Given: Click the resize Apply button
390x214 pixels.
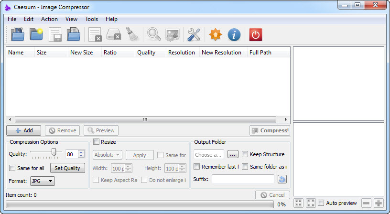Looking at the screenshot, I should pos(140,155).
